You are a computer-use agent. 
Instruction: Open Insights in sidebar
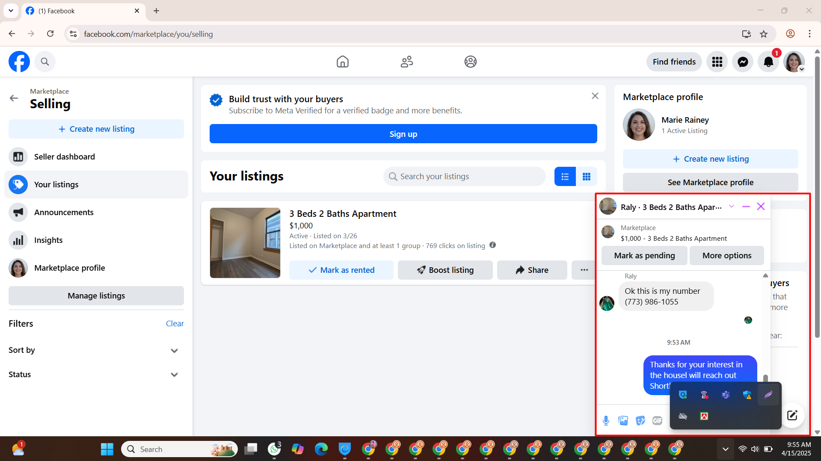coord(96,240)
